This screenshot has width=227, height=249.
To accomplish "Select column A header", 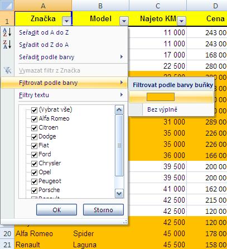I will tap(43, 6).
